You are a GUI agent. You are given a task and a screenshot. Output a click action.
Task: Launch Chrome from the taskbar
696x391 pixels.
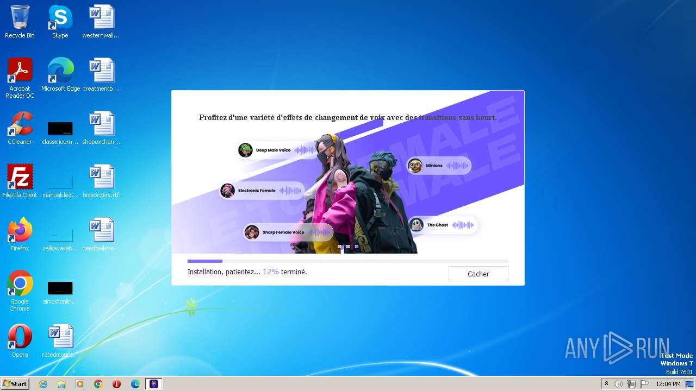tap(98, 384)
